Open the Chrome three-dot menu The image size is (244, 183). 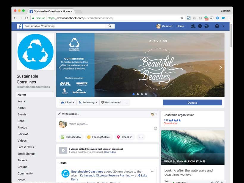pyautogui.click(x=229, y=18)
